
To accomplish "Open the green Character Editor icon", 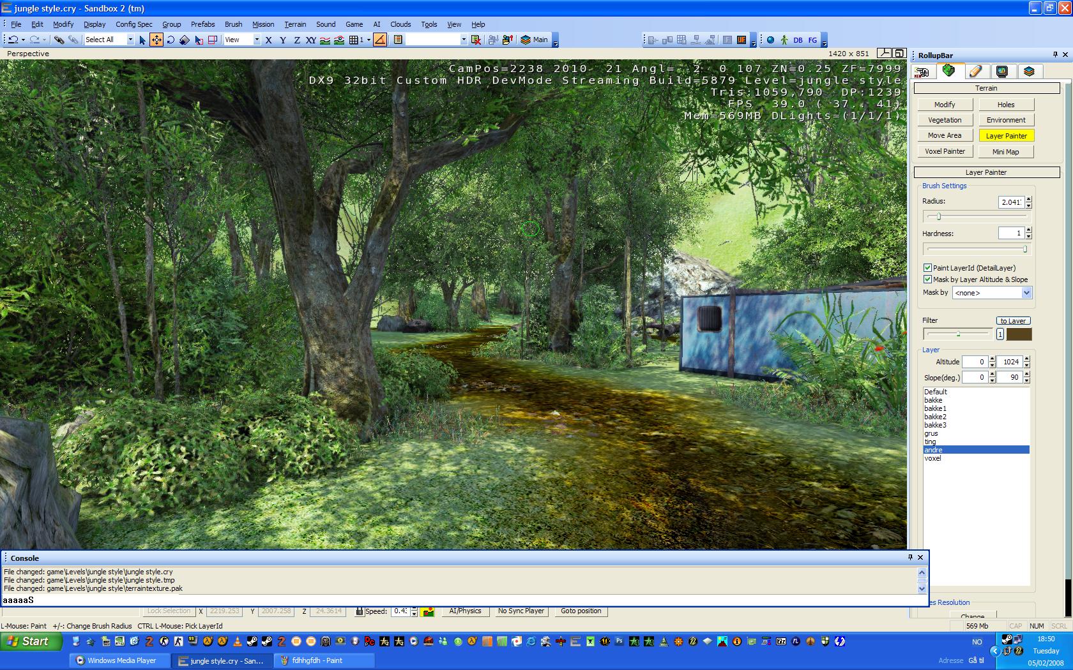I will pyautogui.click(x=784, y=40).
